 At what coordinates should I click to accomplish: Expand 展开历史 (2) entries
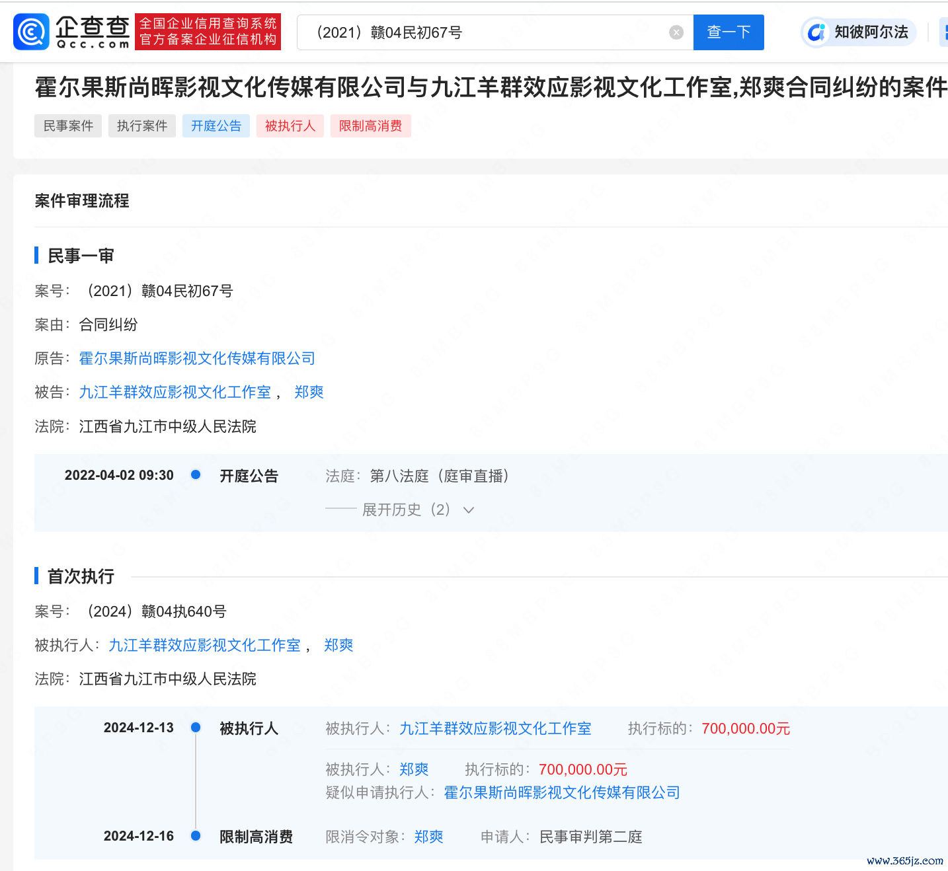click(x=407, y=510)
